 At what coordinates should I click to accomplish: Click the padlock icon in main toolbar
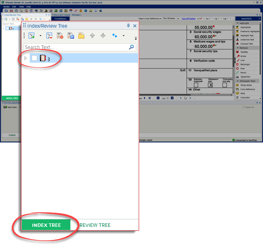81,11
